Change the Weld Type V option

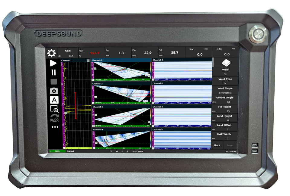pyautogui.click(x=225, y=81)
